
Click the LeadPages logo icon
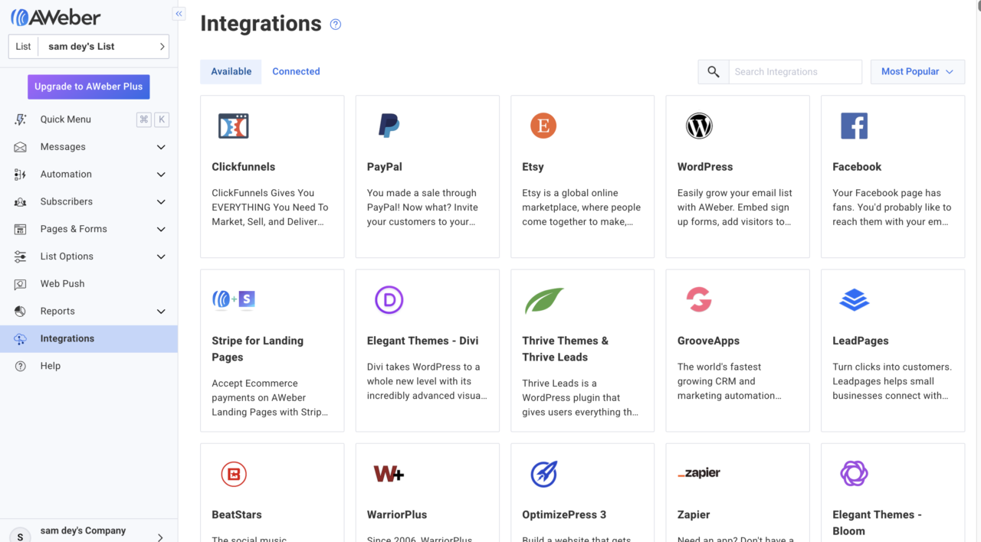854,300
